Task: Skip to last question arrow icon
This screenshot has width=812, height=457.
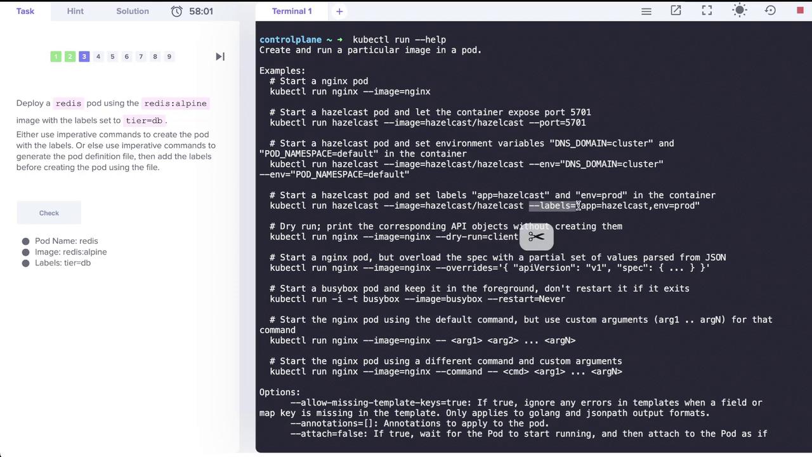Action: click(220, 56)
